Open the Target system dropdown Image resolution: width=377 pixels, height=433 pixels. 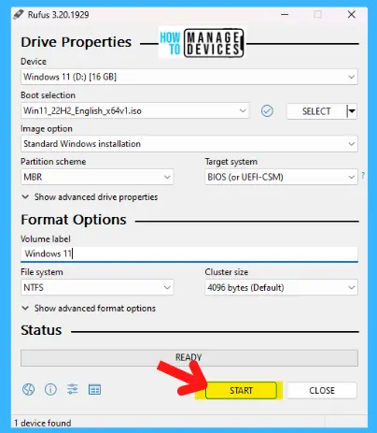[x=281, y=177]
